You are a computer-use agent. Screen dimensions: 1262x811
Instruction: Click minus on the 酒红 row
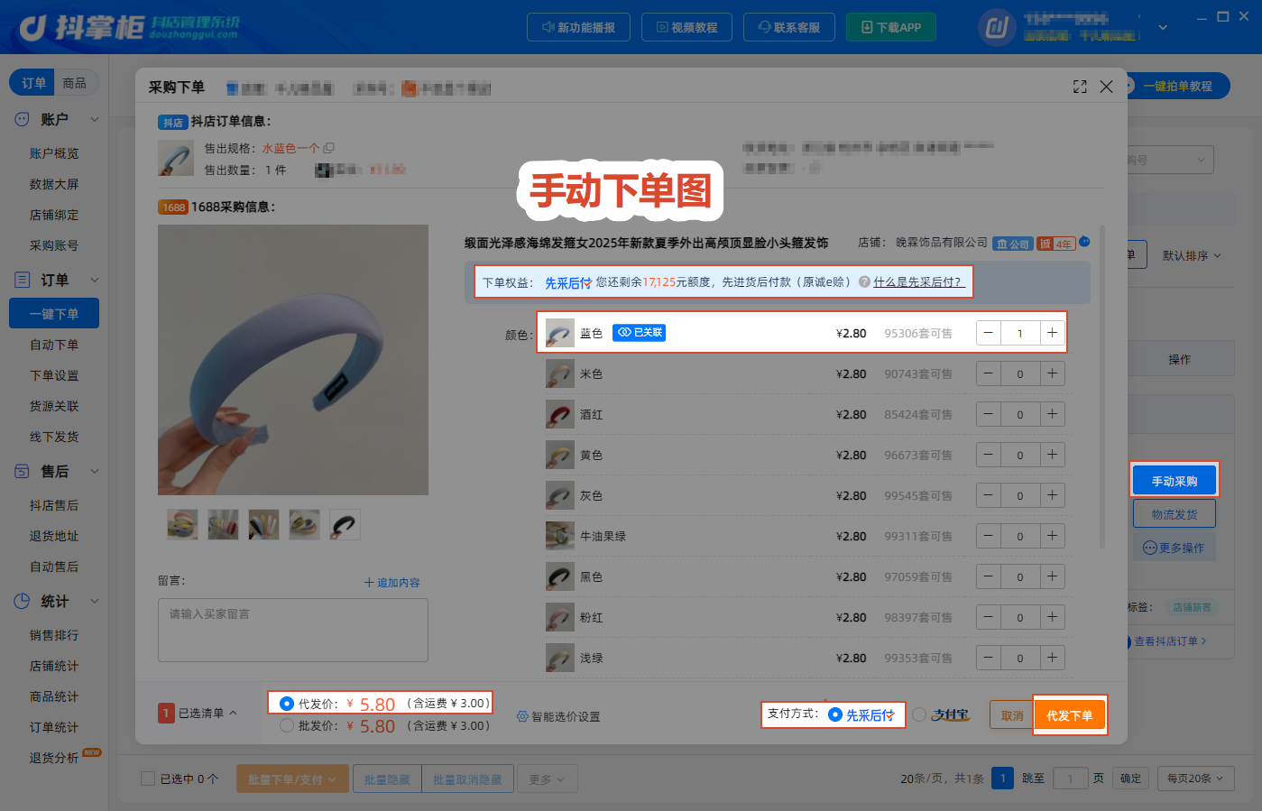(x=989, y=414)
